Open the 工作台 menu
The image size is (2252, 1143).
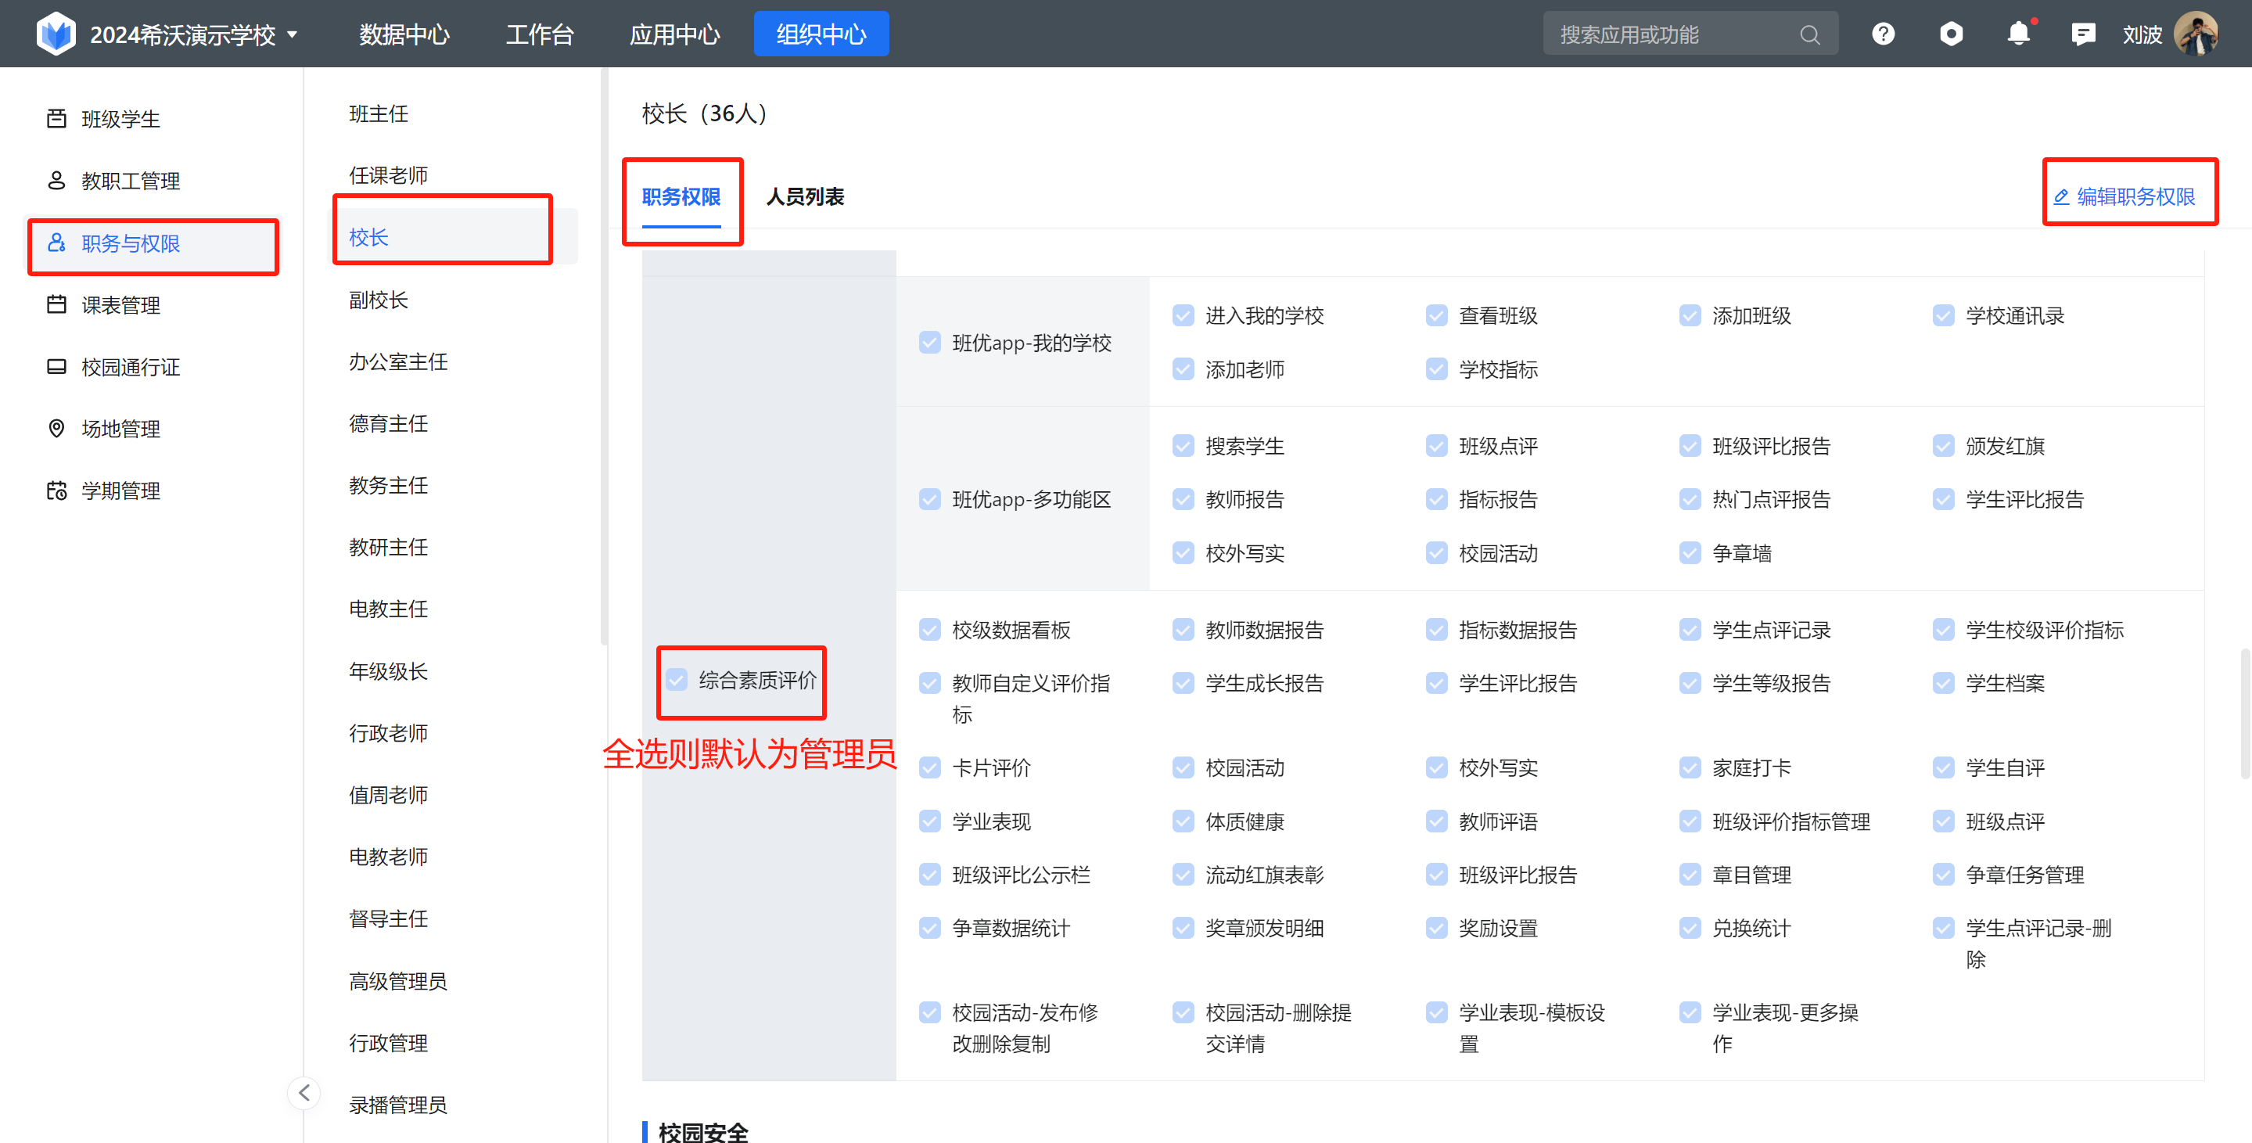[540, 35]
